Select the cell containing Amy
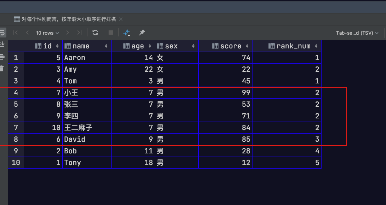This screenshot has height=205, width=386. click(x=87, y=69)
